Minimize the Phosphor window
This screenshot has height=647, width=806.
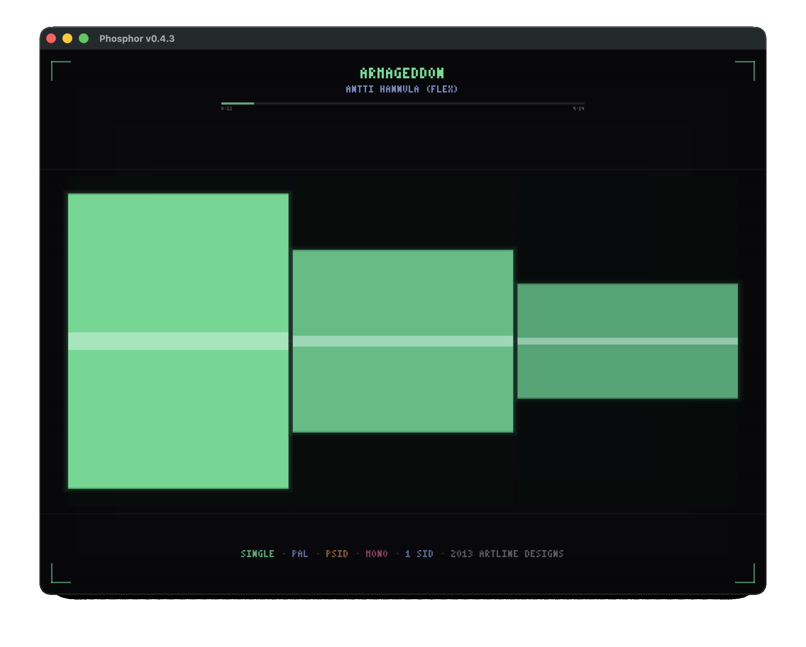point(67,39)
